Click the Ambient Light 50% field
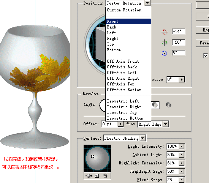209x183 pixels. (x=173, y=155)
